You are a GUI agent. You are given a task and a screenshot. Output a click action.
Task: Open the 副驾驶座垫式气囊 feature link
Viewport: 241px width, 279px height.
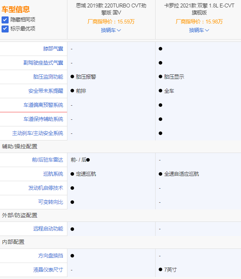[x=43, y=63]
